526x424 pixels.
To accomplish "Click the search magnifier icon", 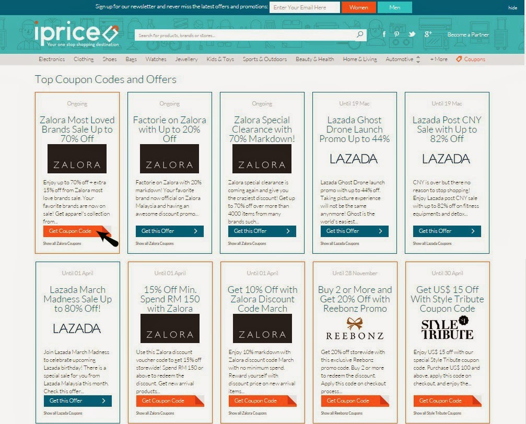I will [x=360, y=34].
